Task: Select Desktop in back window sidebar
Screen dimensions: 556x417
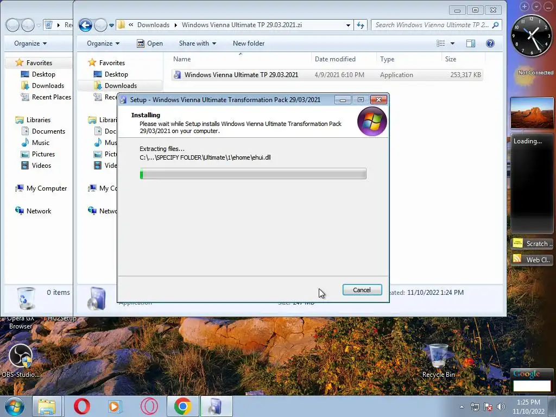Action: pos(43,74)
